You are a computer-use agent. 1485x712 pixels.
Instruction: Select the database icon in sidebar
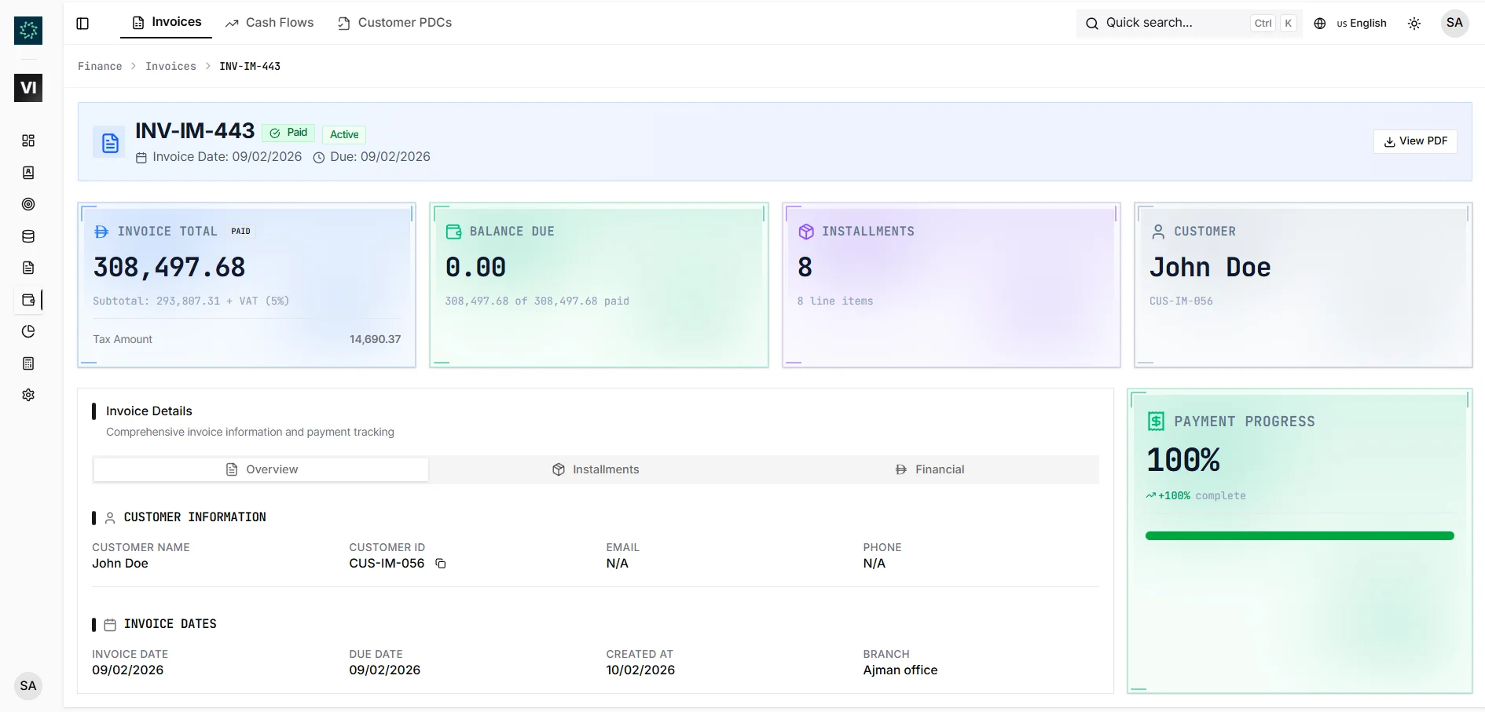coord(28,236)
